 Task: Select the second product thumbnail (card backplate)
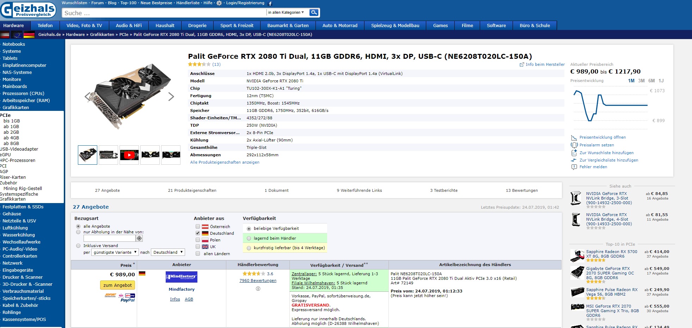click(x=108, y=155)
